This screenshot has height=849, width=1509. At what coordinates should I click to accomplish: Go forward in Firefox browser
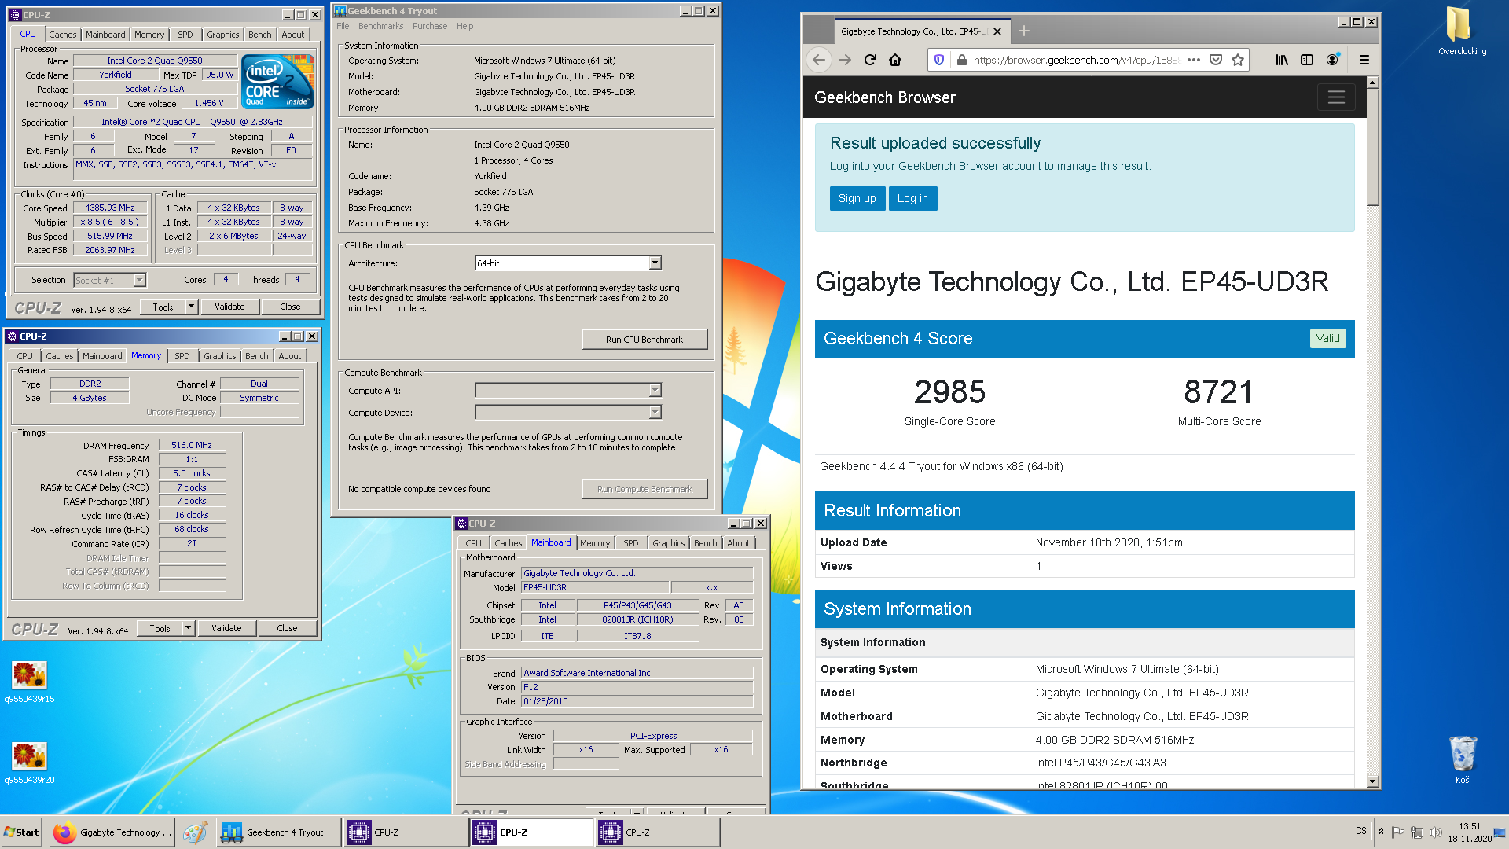[845, 60]
